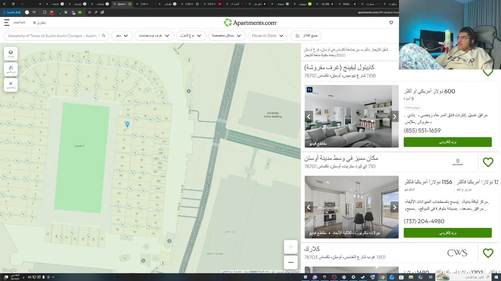Image resolution: width=501 pixels, height=281 pixels.
Task: Open listing title كابيتول ليفينج
Action: 339,67
